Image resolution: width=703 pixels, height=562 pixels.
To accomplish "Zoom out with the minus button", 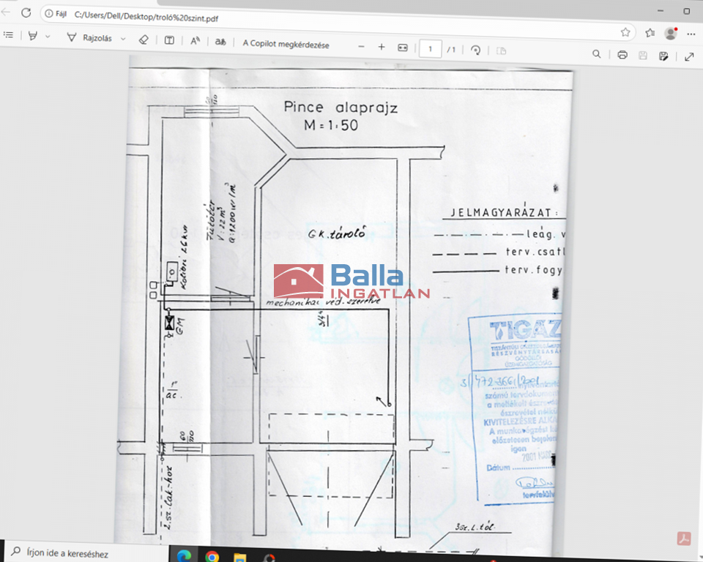I will 361,47.
